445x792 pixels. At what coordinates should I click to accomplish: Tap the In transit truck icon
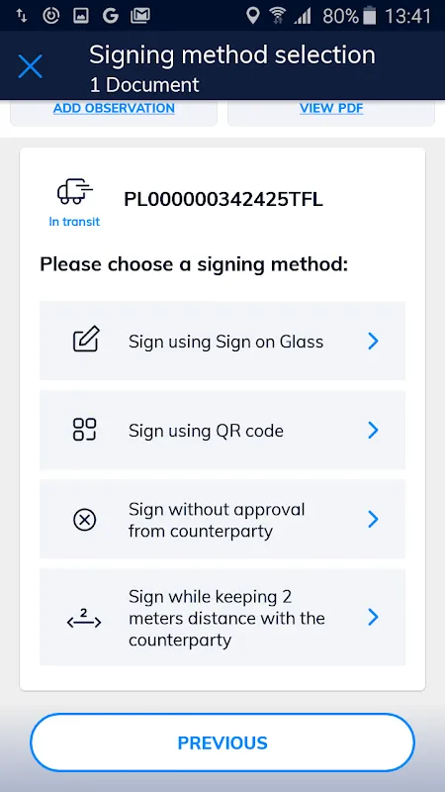tap(75, 192)
